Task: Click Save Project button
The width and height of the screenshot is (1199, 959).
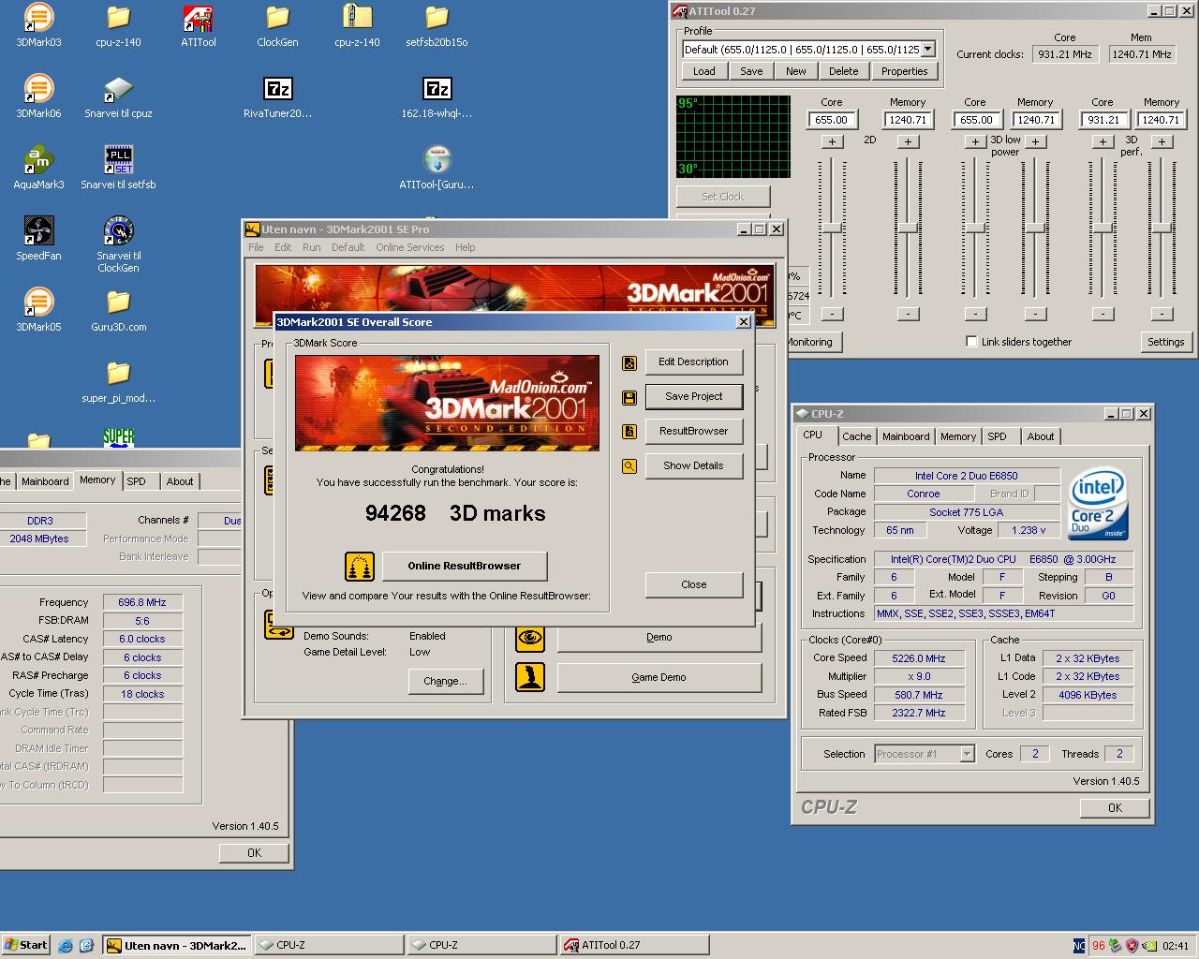Action: coord(693,396)
